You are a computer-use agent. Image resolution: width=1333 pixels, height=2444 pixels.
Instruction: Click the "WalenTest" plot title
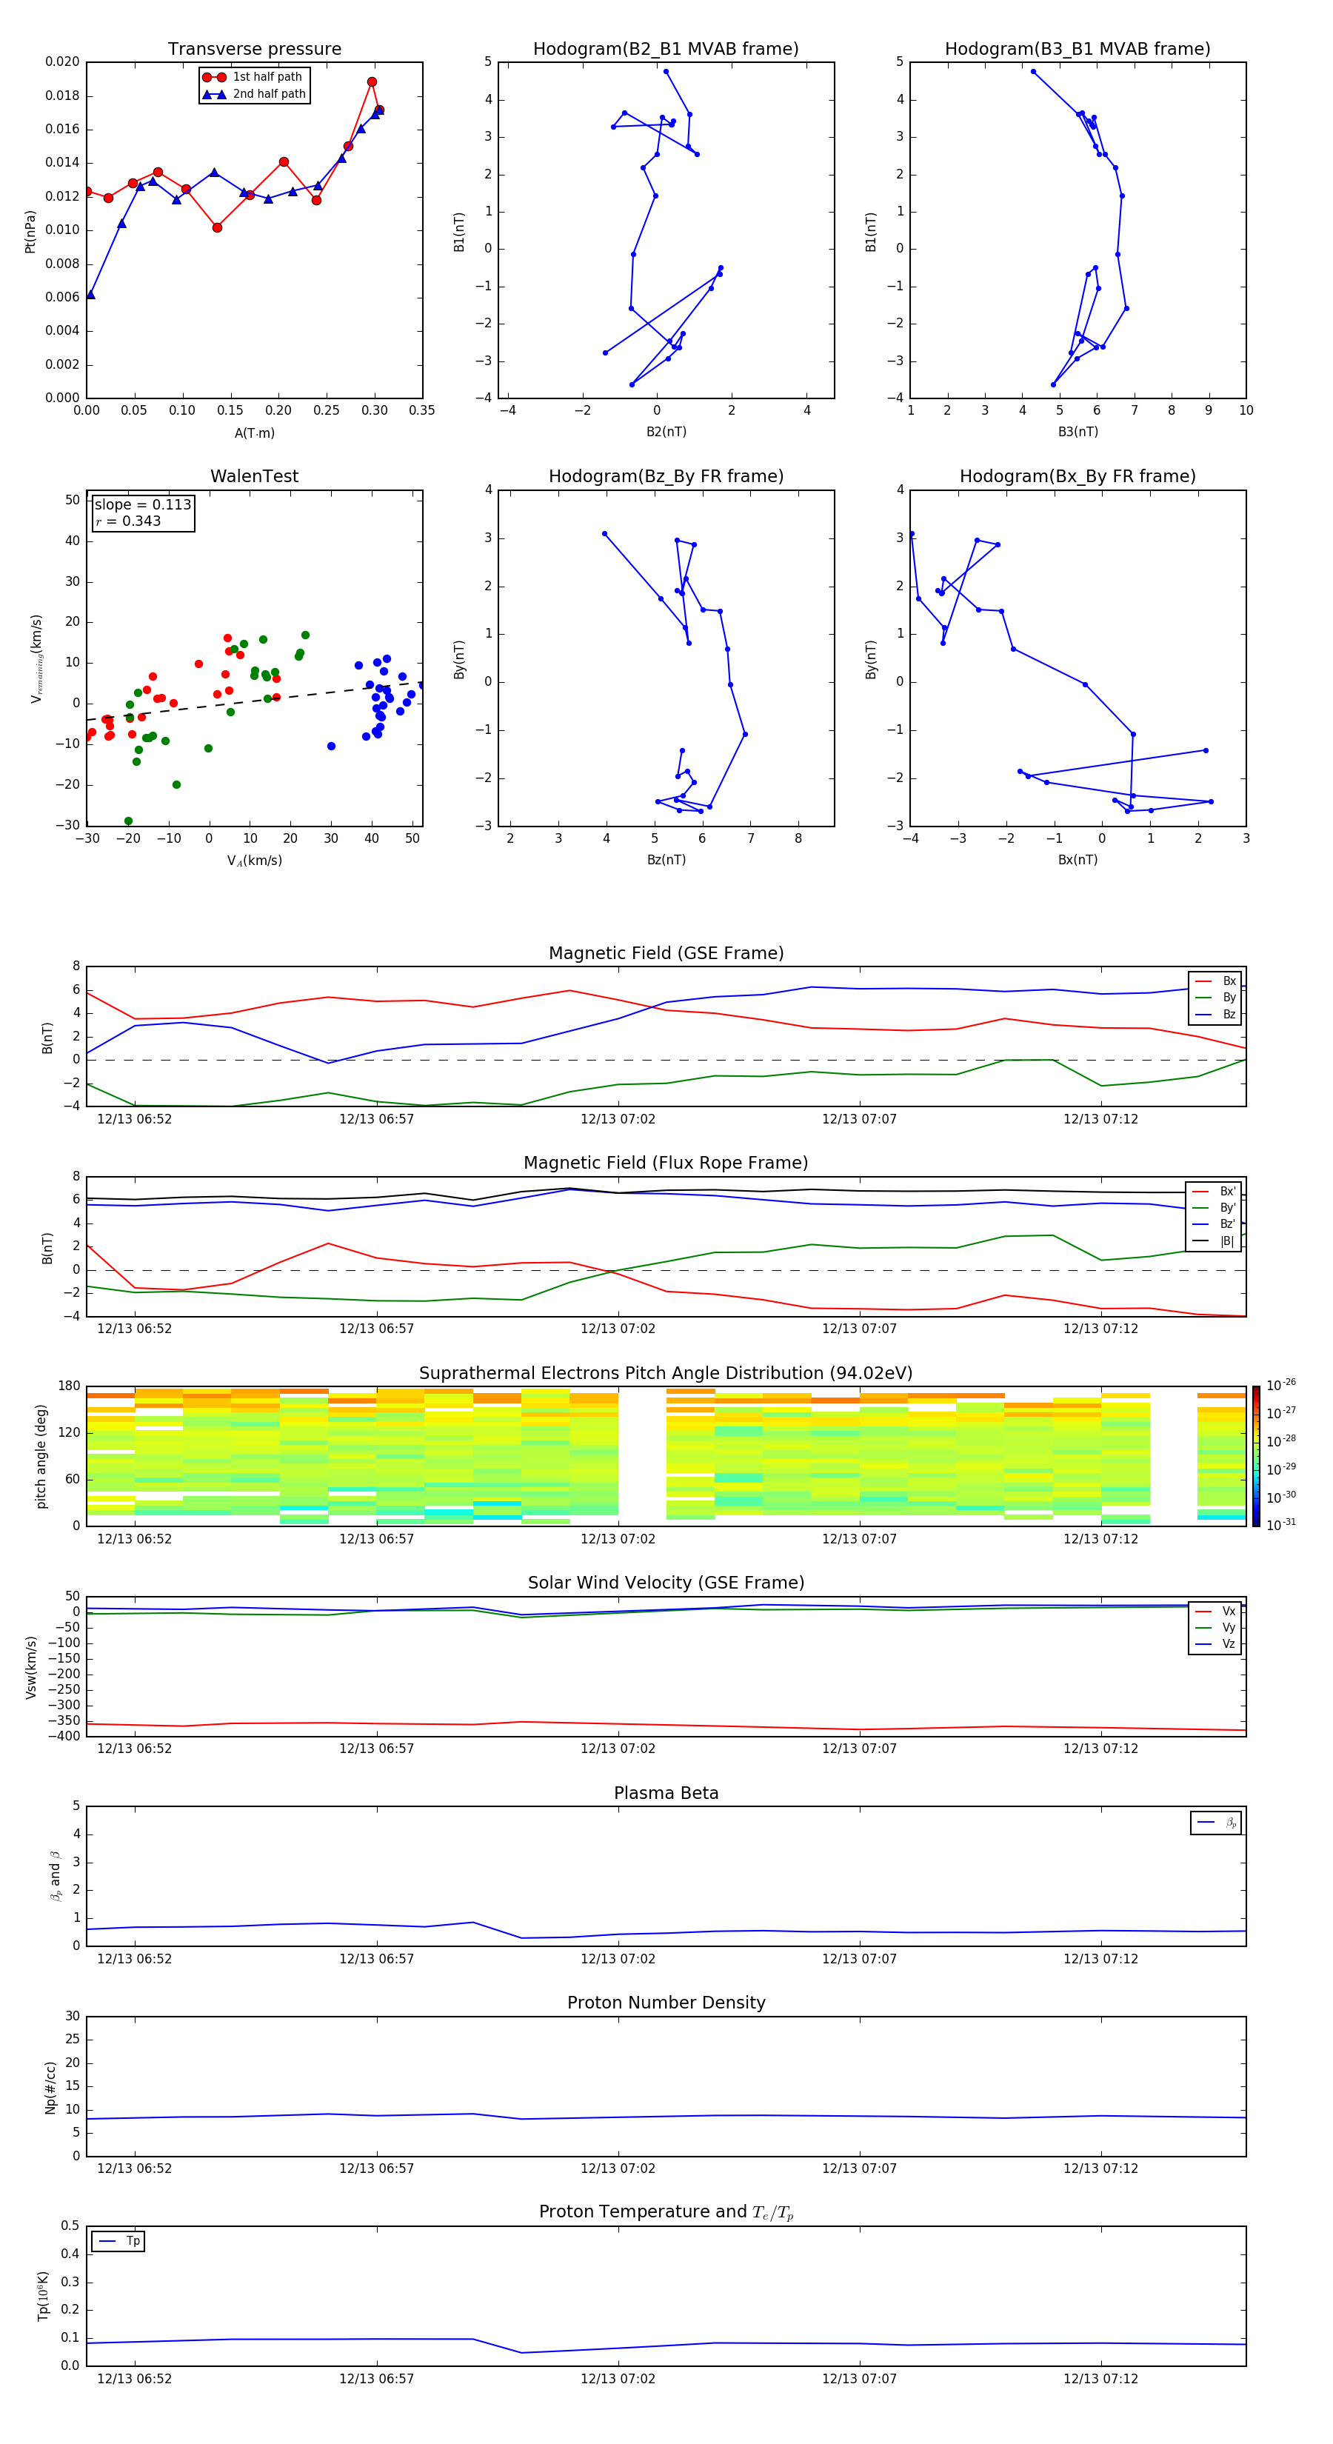[254, 476]
